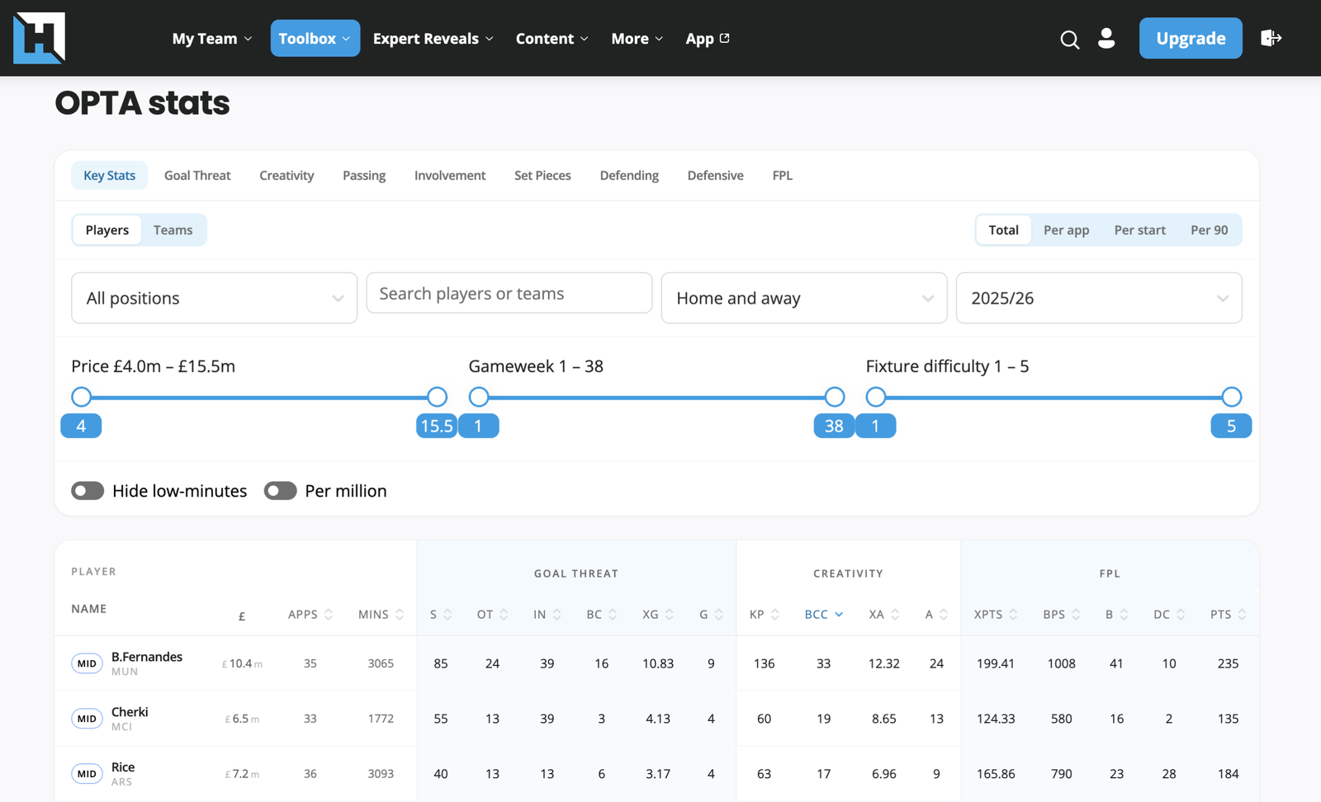
Task: Sort by XPTS column header
Action: (996, 615)
